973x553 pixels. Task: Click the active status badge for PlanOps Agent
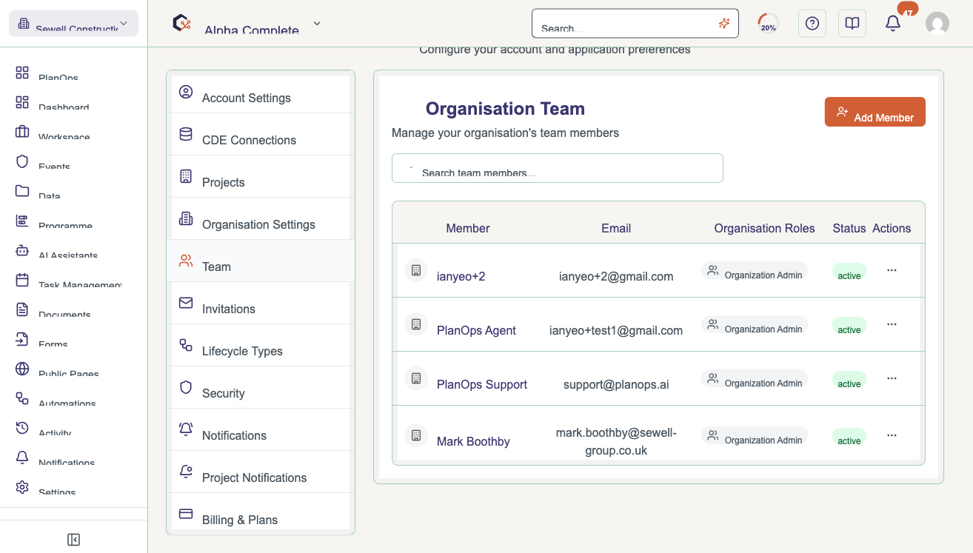coord(849,326)
